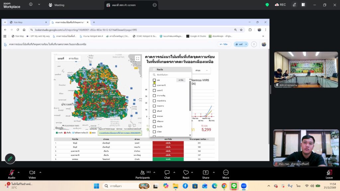340x191 pixels.
Task: Open the More options menu
Action: coord(226,173)
